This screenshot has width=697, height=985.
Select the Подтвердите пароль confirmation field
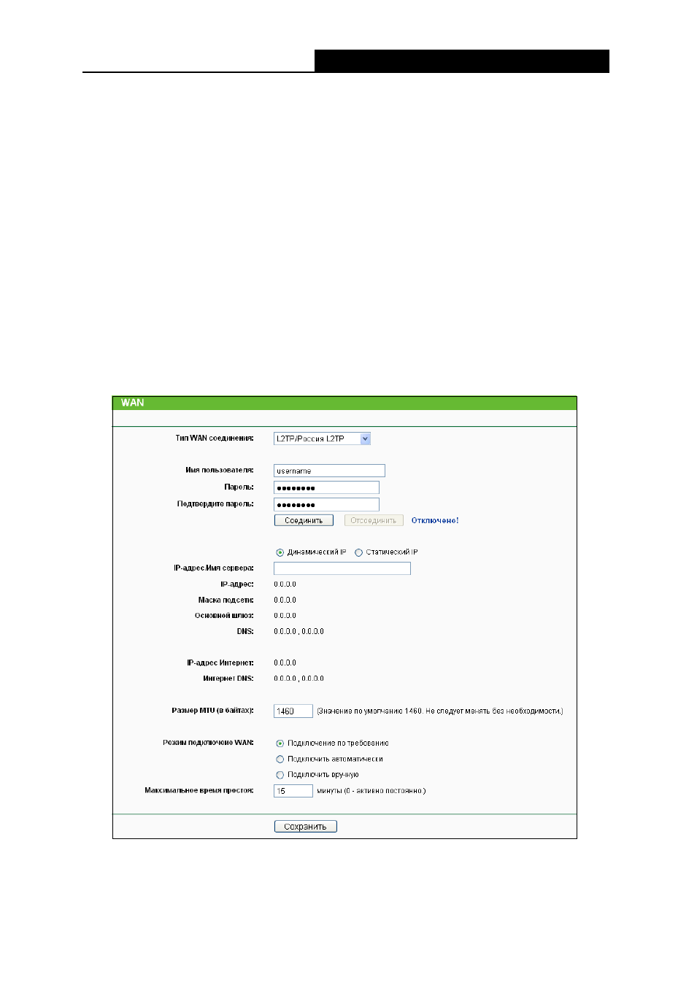point(326,504)
